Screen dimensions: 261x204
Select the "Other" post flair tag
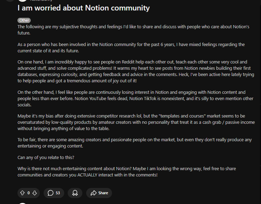point(24,20)
